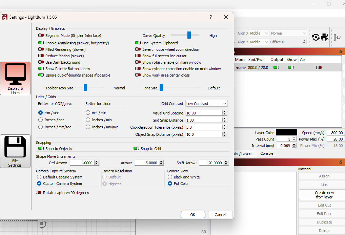Click Ctrl-Arrow increment spinner arrows

tap(97, 163)
